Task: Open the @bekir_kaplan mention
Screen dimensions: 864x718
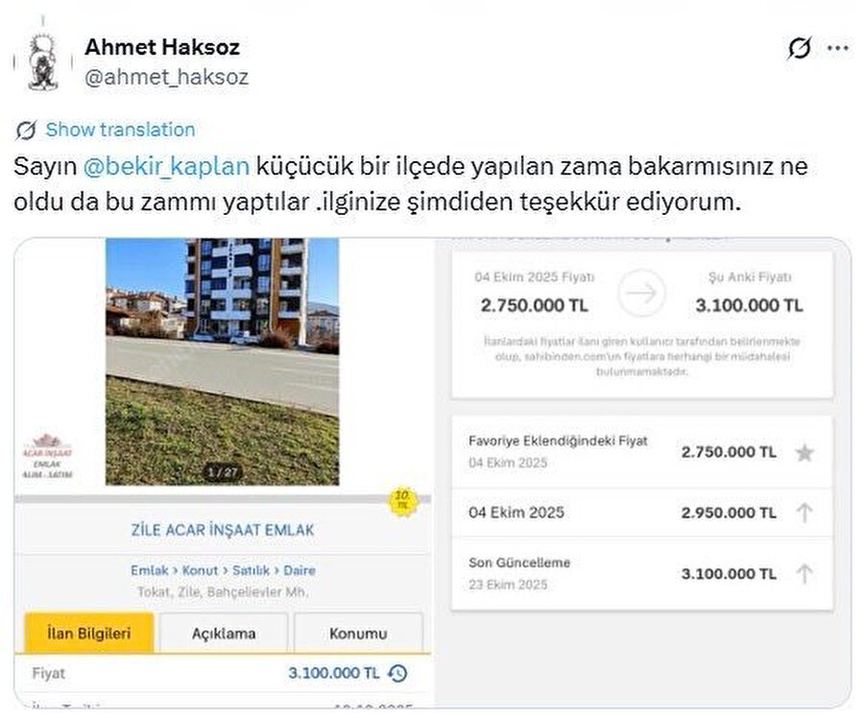Action: 167,166
